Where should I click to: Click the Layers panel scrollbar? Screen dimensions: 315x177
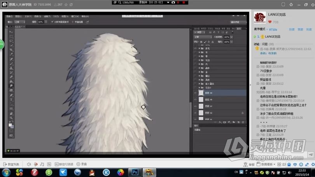click(191, 115)
